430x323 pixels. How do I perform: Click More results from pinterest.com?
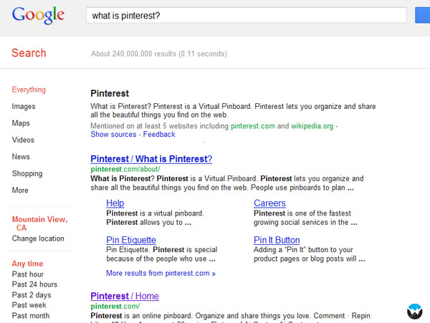click(x=161, y=273)
